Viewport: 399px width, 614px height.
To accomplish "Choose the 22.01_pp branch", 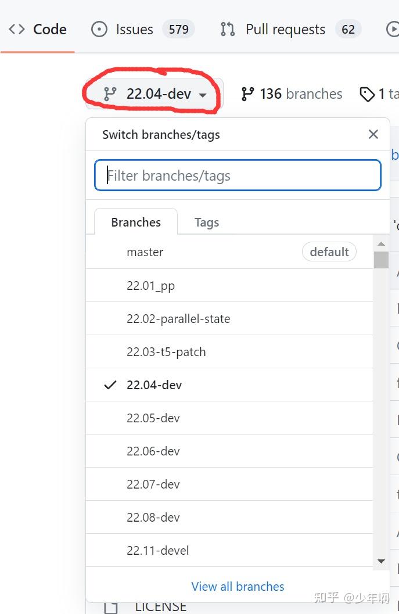I will point(151,286).
